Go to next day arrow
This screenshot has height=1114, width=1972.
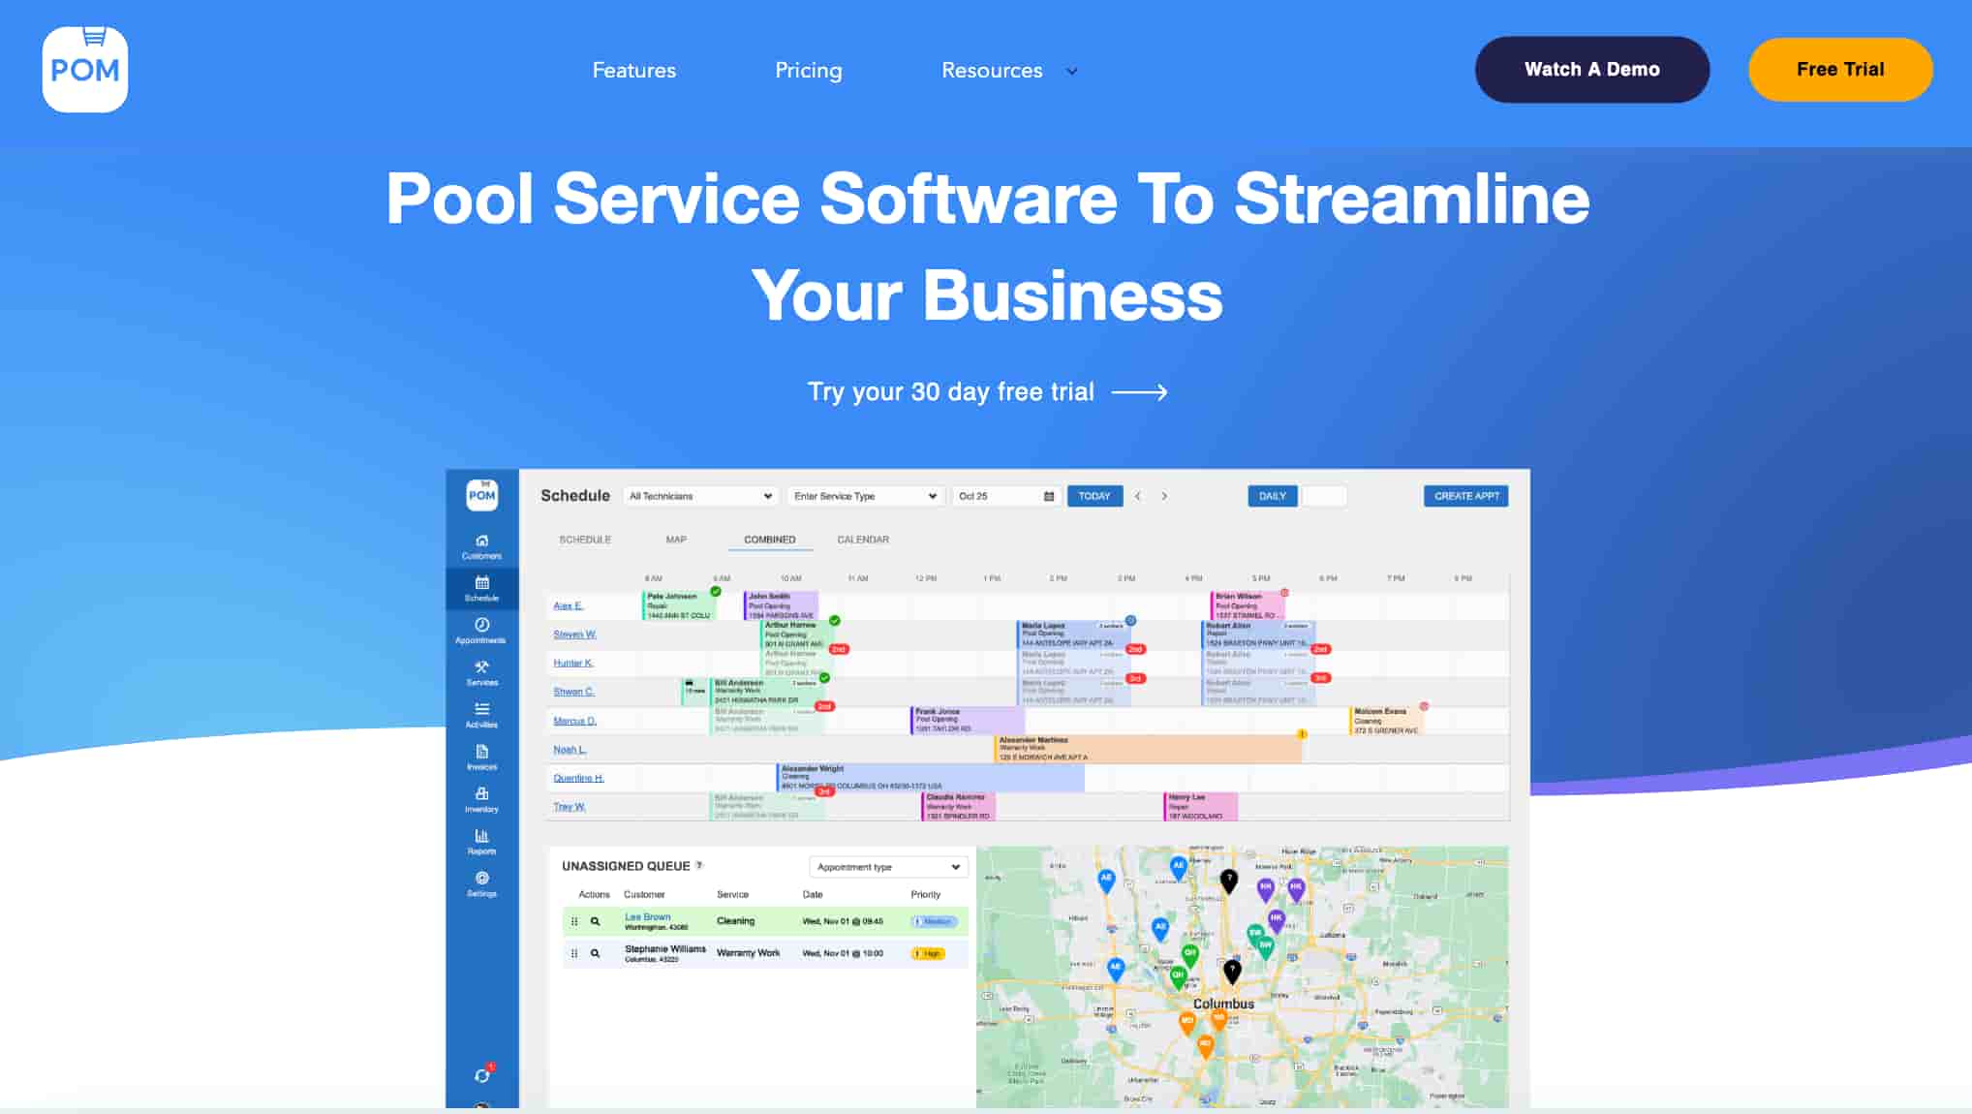1164,496
